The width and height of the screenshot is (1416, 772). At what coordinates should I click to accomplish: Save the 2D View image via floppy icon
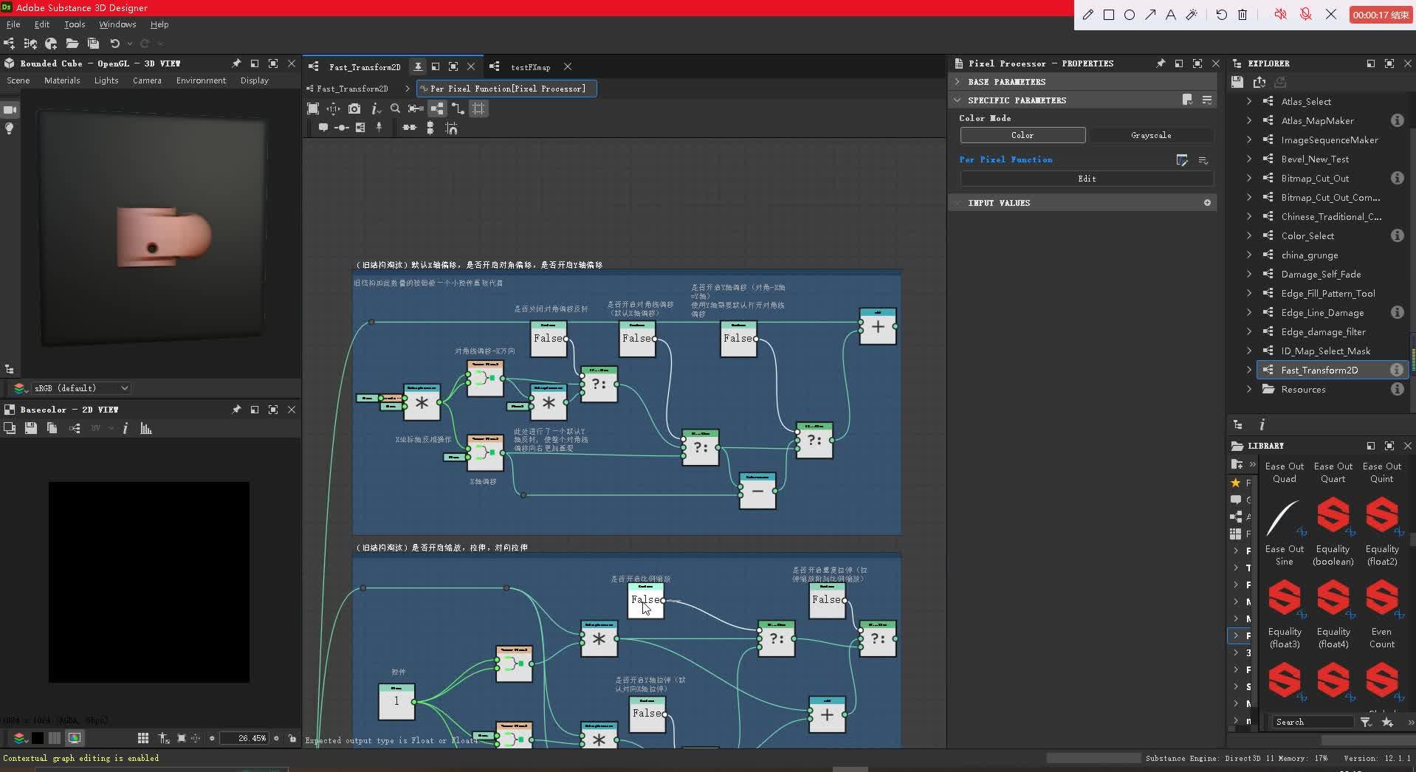click(x=30, y=428)
